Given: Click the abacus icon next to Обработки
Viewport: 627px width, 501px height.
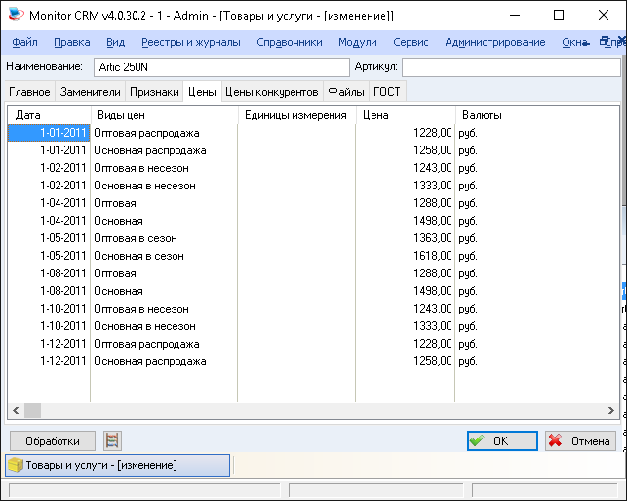Looking at the screenshot, I should pos(112,440).
